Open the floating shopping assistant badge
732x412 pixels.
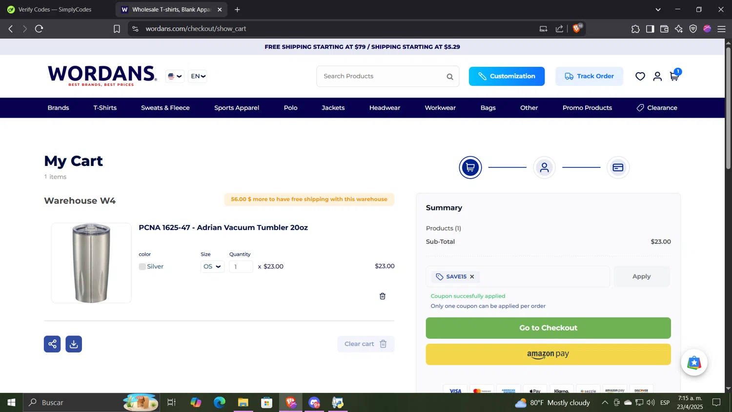(694, 363)
